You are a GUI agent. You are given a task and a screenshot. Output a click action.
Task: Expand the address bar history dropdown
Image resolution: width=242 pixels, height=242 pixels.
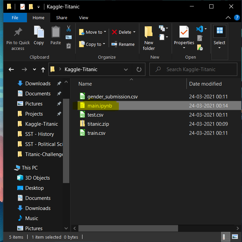pyautogui.click(x=126, y=69)
